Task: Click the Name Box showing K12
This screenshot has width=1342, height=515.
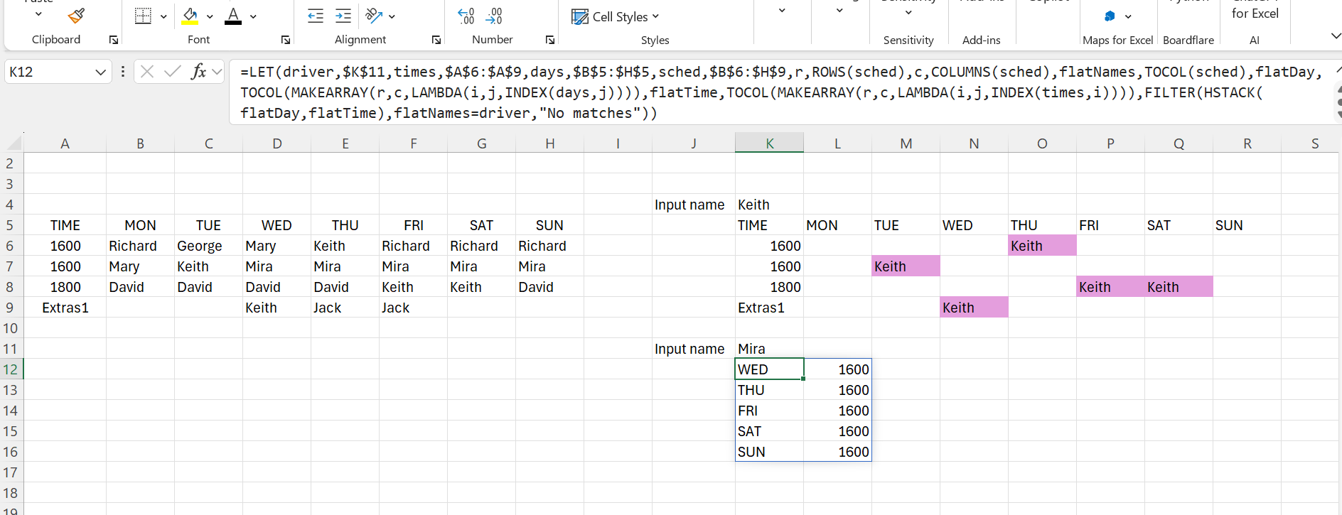Action: coord(50,72)
